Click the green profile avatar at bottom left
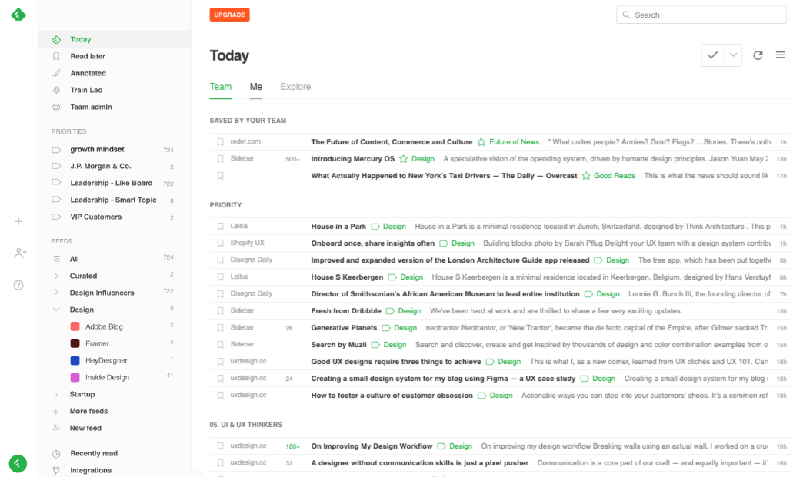Screen dimensions: 803x477 (18, 464)
